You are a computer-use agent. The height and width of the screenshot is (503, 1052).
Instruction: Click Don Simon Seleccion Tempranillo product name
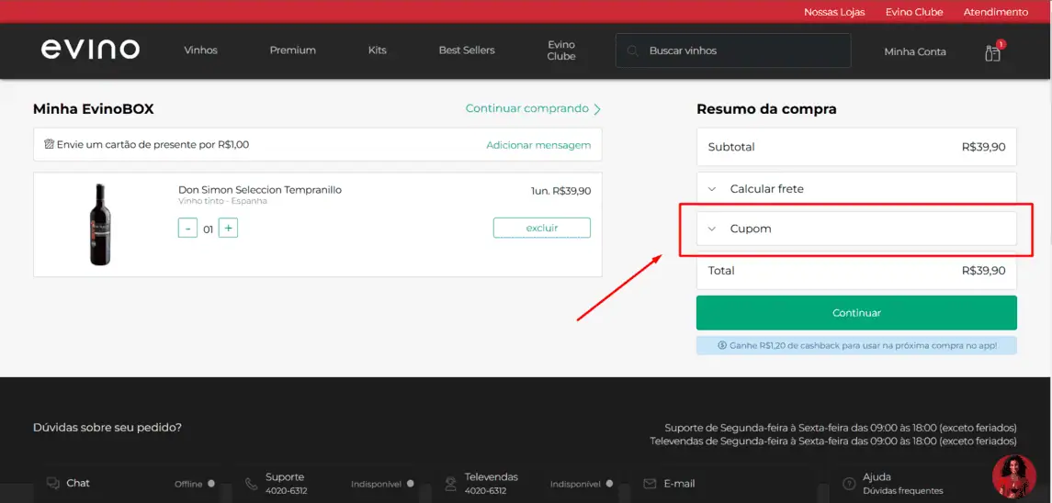coord(260,190)
